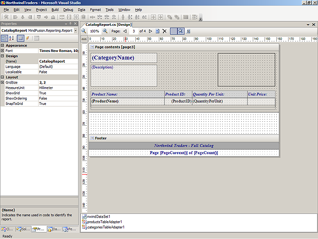
Task: Switch Properties to Categorized view
Action: pyautogui.click(x=4, y=38)
